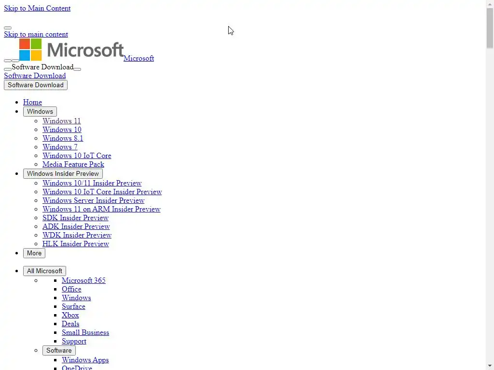Image resolution: width=494 pixels, height=370 pixels.
Task: Expand the Windows Insider Preview menu button
Action: (63, 173)
